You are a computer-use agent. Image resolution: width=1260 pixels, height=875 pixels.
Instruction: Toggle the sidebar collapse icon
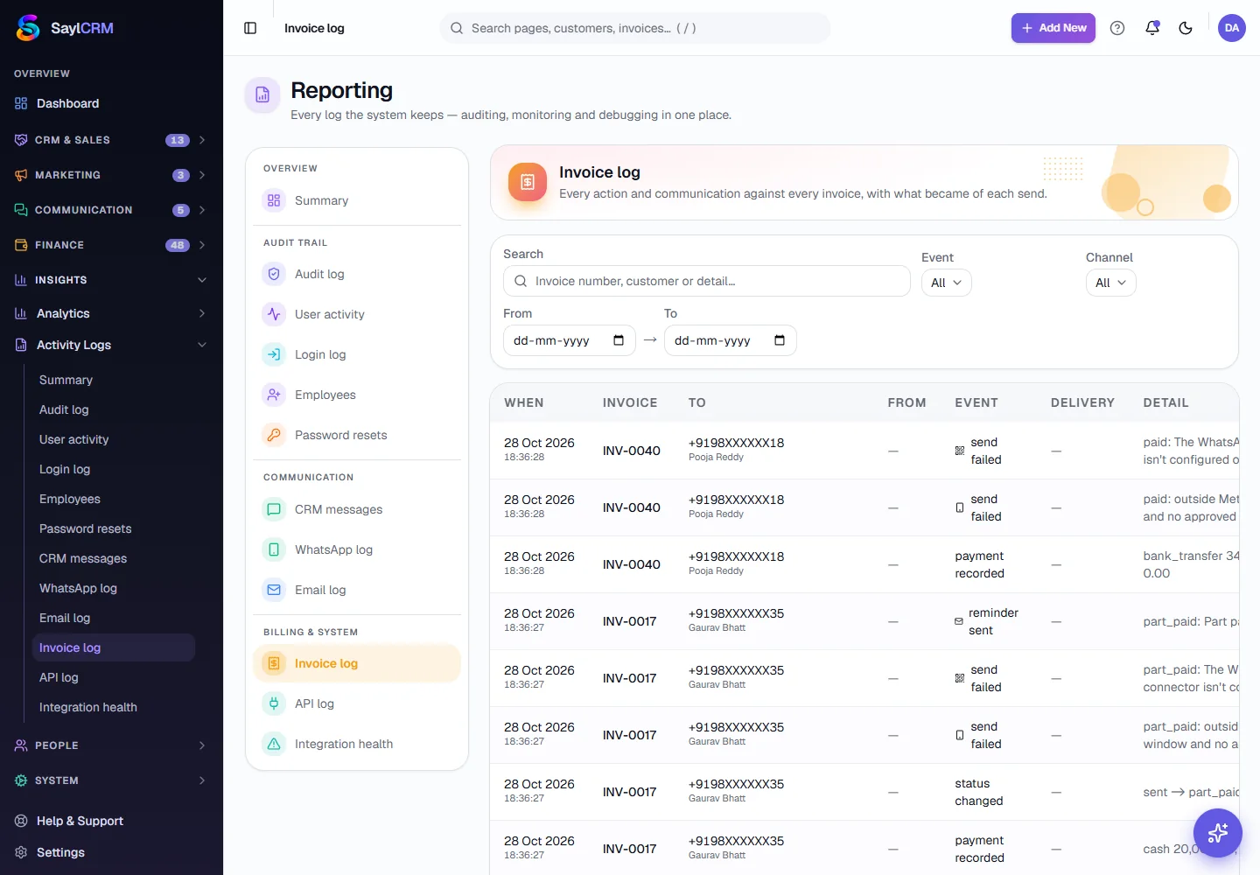click(250, 28)
